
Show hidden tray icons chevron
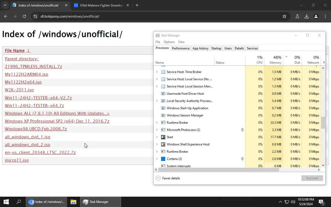[280, 202]
